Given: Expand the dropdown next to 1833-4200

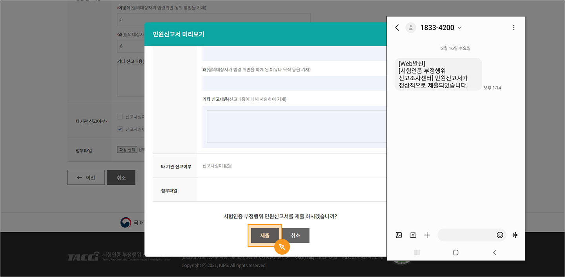Looking at the screenshot, I should 461,27.
